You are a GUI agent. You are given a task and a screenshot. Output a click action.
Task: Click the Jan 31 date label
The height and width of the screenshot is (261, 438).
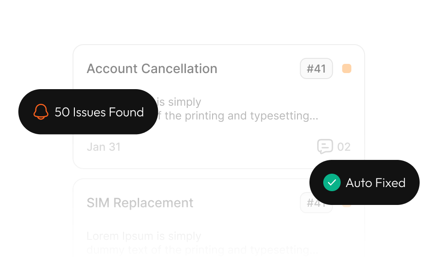point(104,147)
